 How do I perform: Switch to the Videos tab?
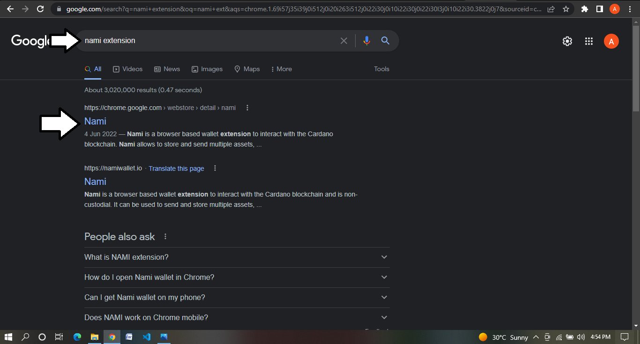(x=127, y=69)
